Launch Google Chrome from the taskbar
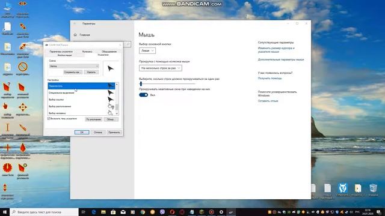 [x=143, y=212]
